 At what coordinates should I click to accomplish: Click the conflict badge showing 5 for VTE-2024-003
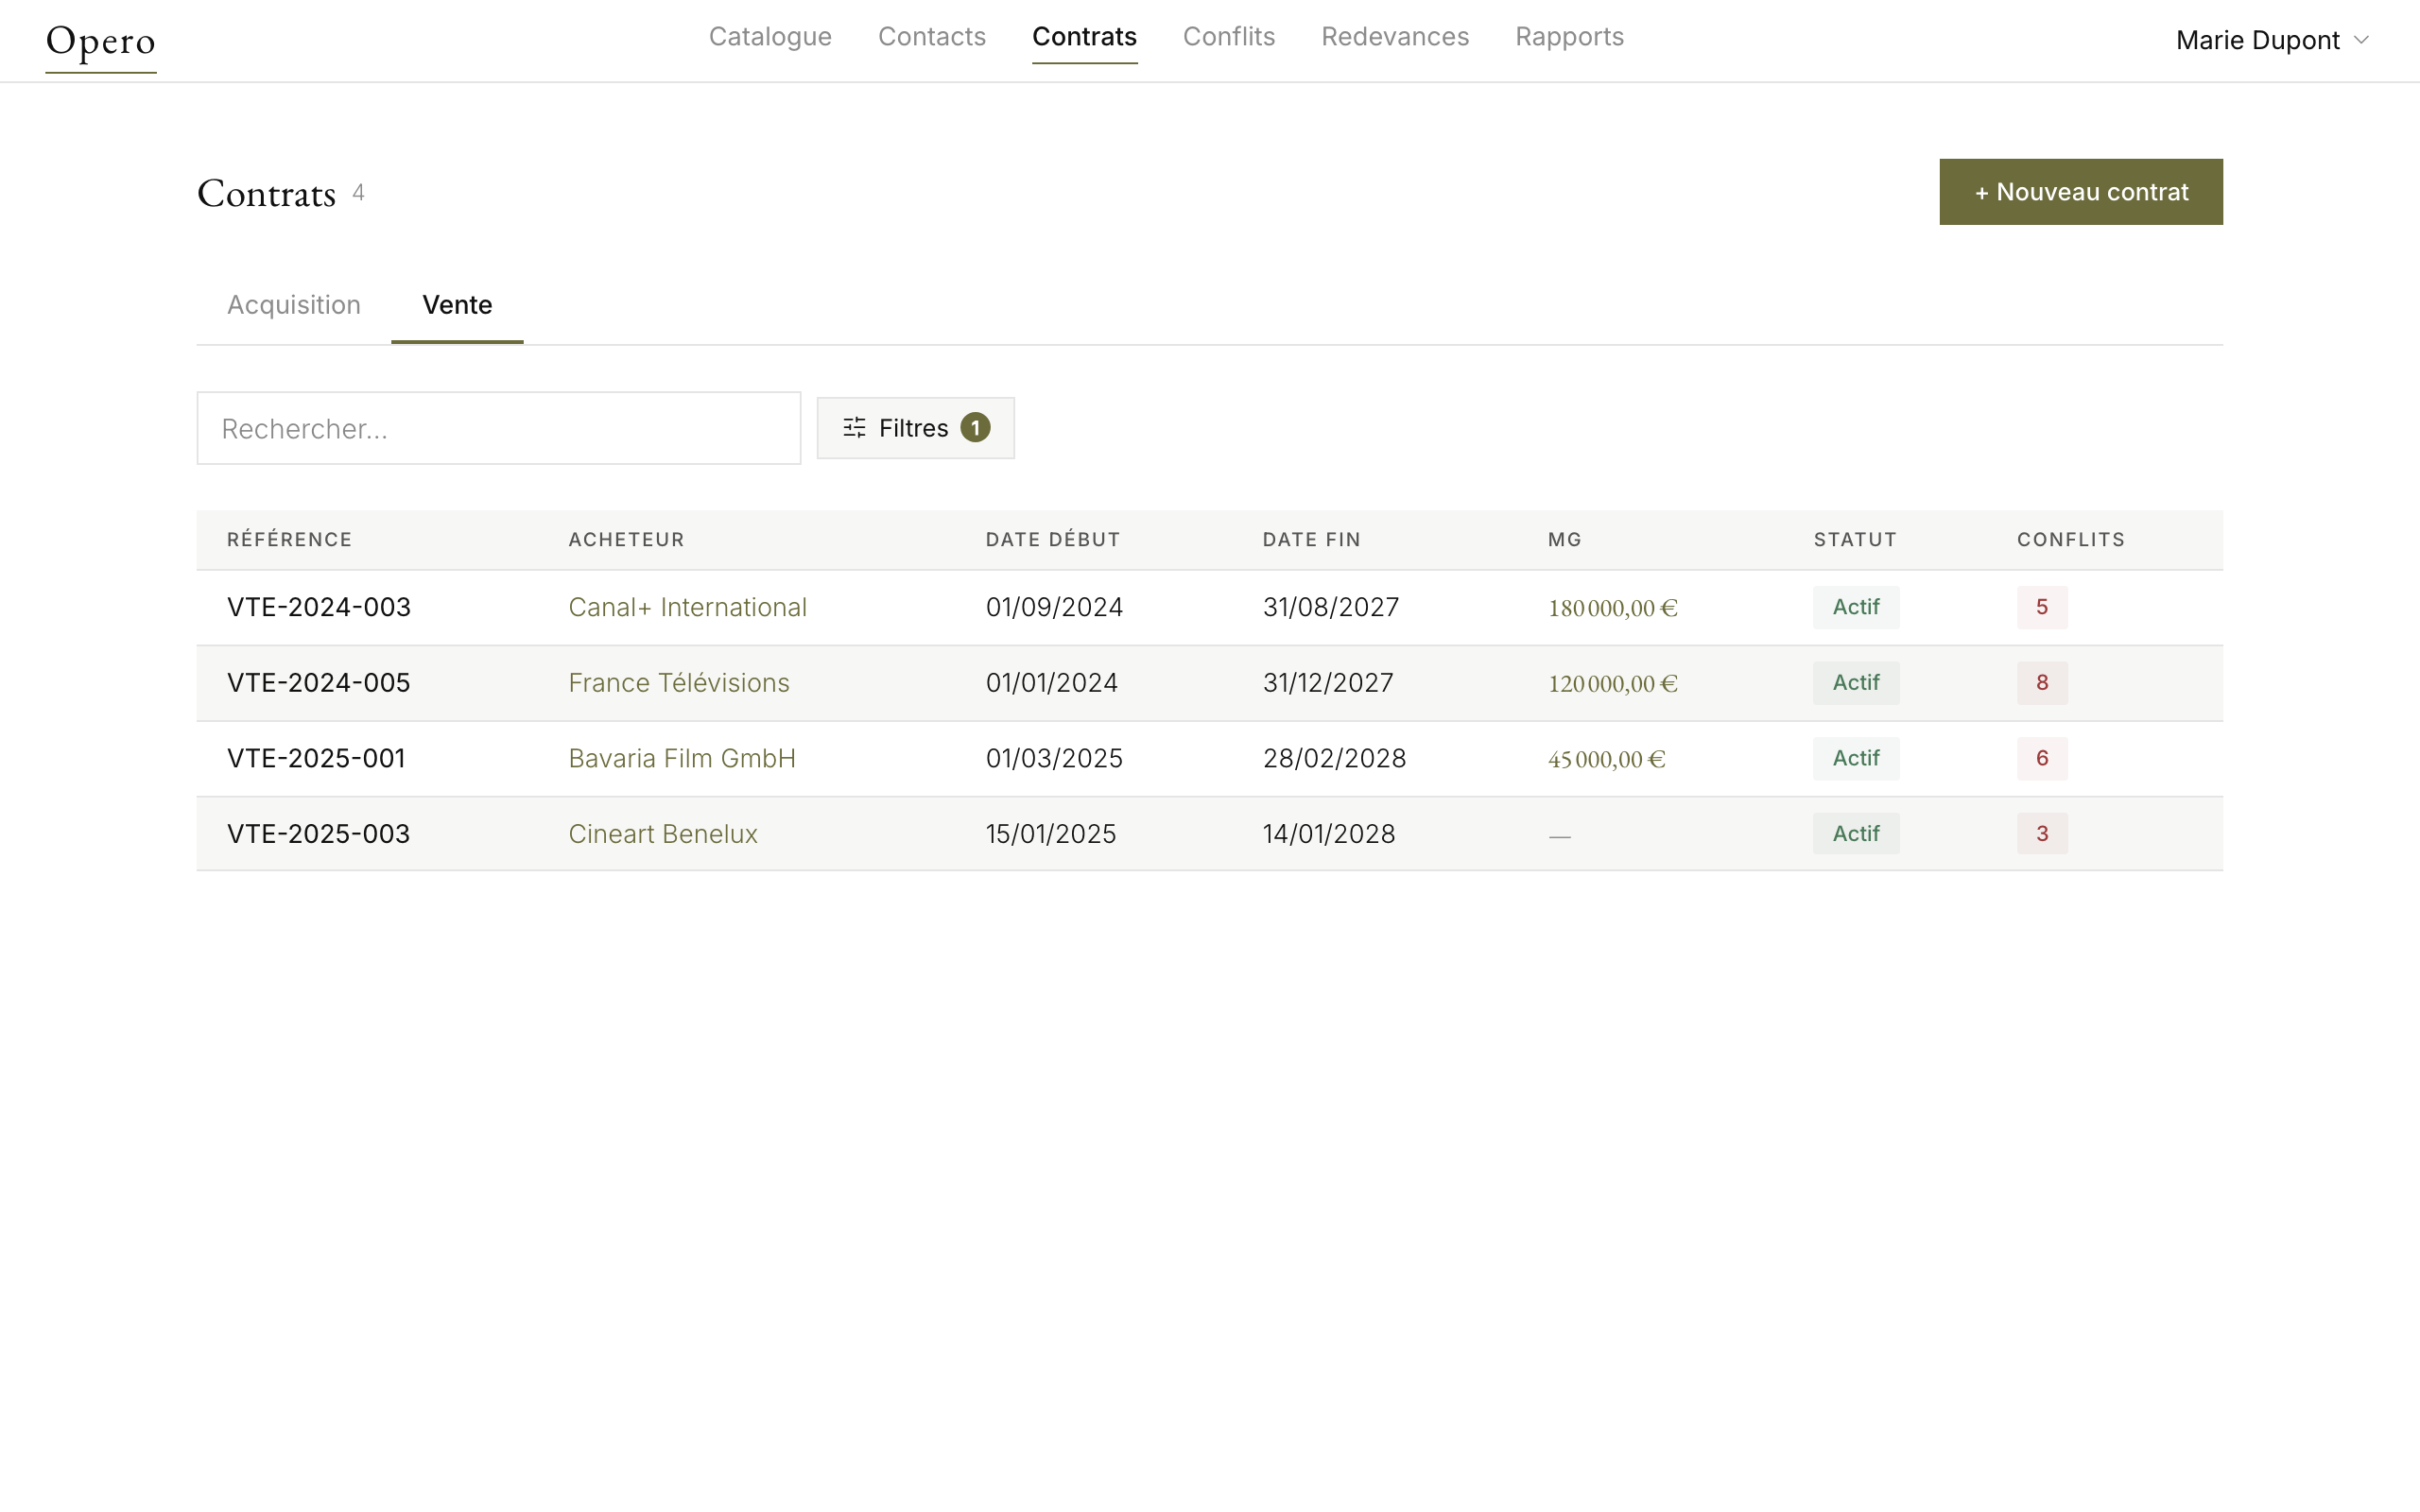[2042, 607]
